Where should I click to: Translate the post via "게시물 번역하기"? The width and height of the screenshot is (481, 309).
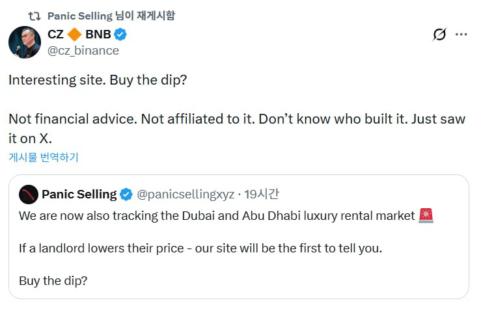(x=43, y=157)
